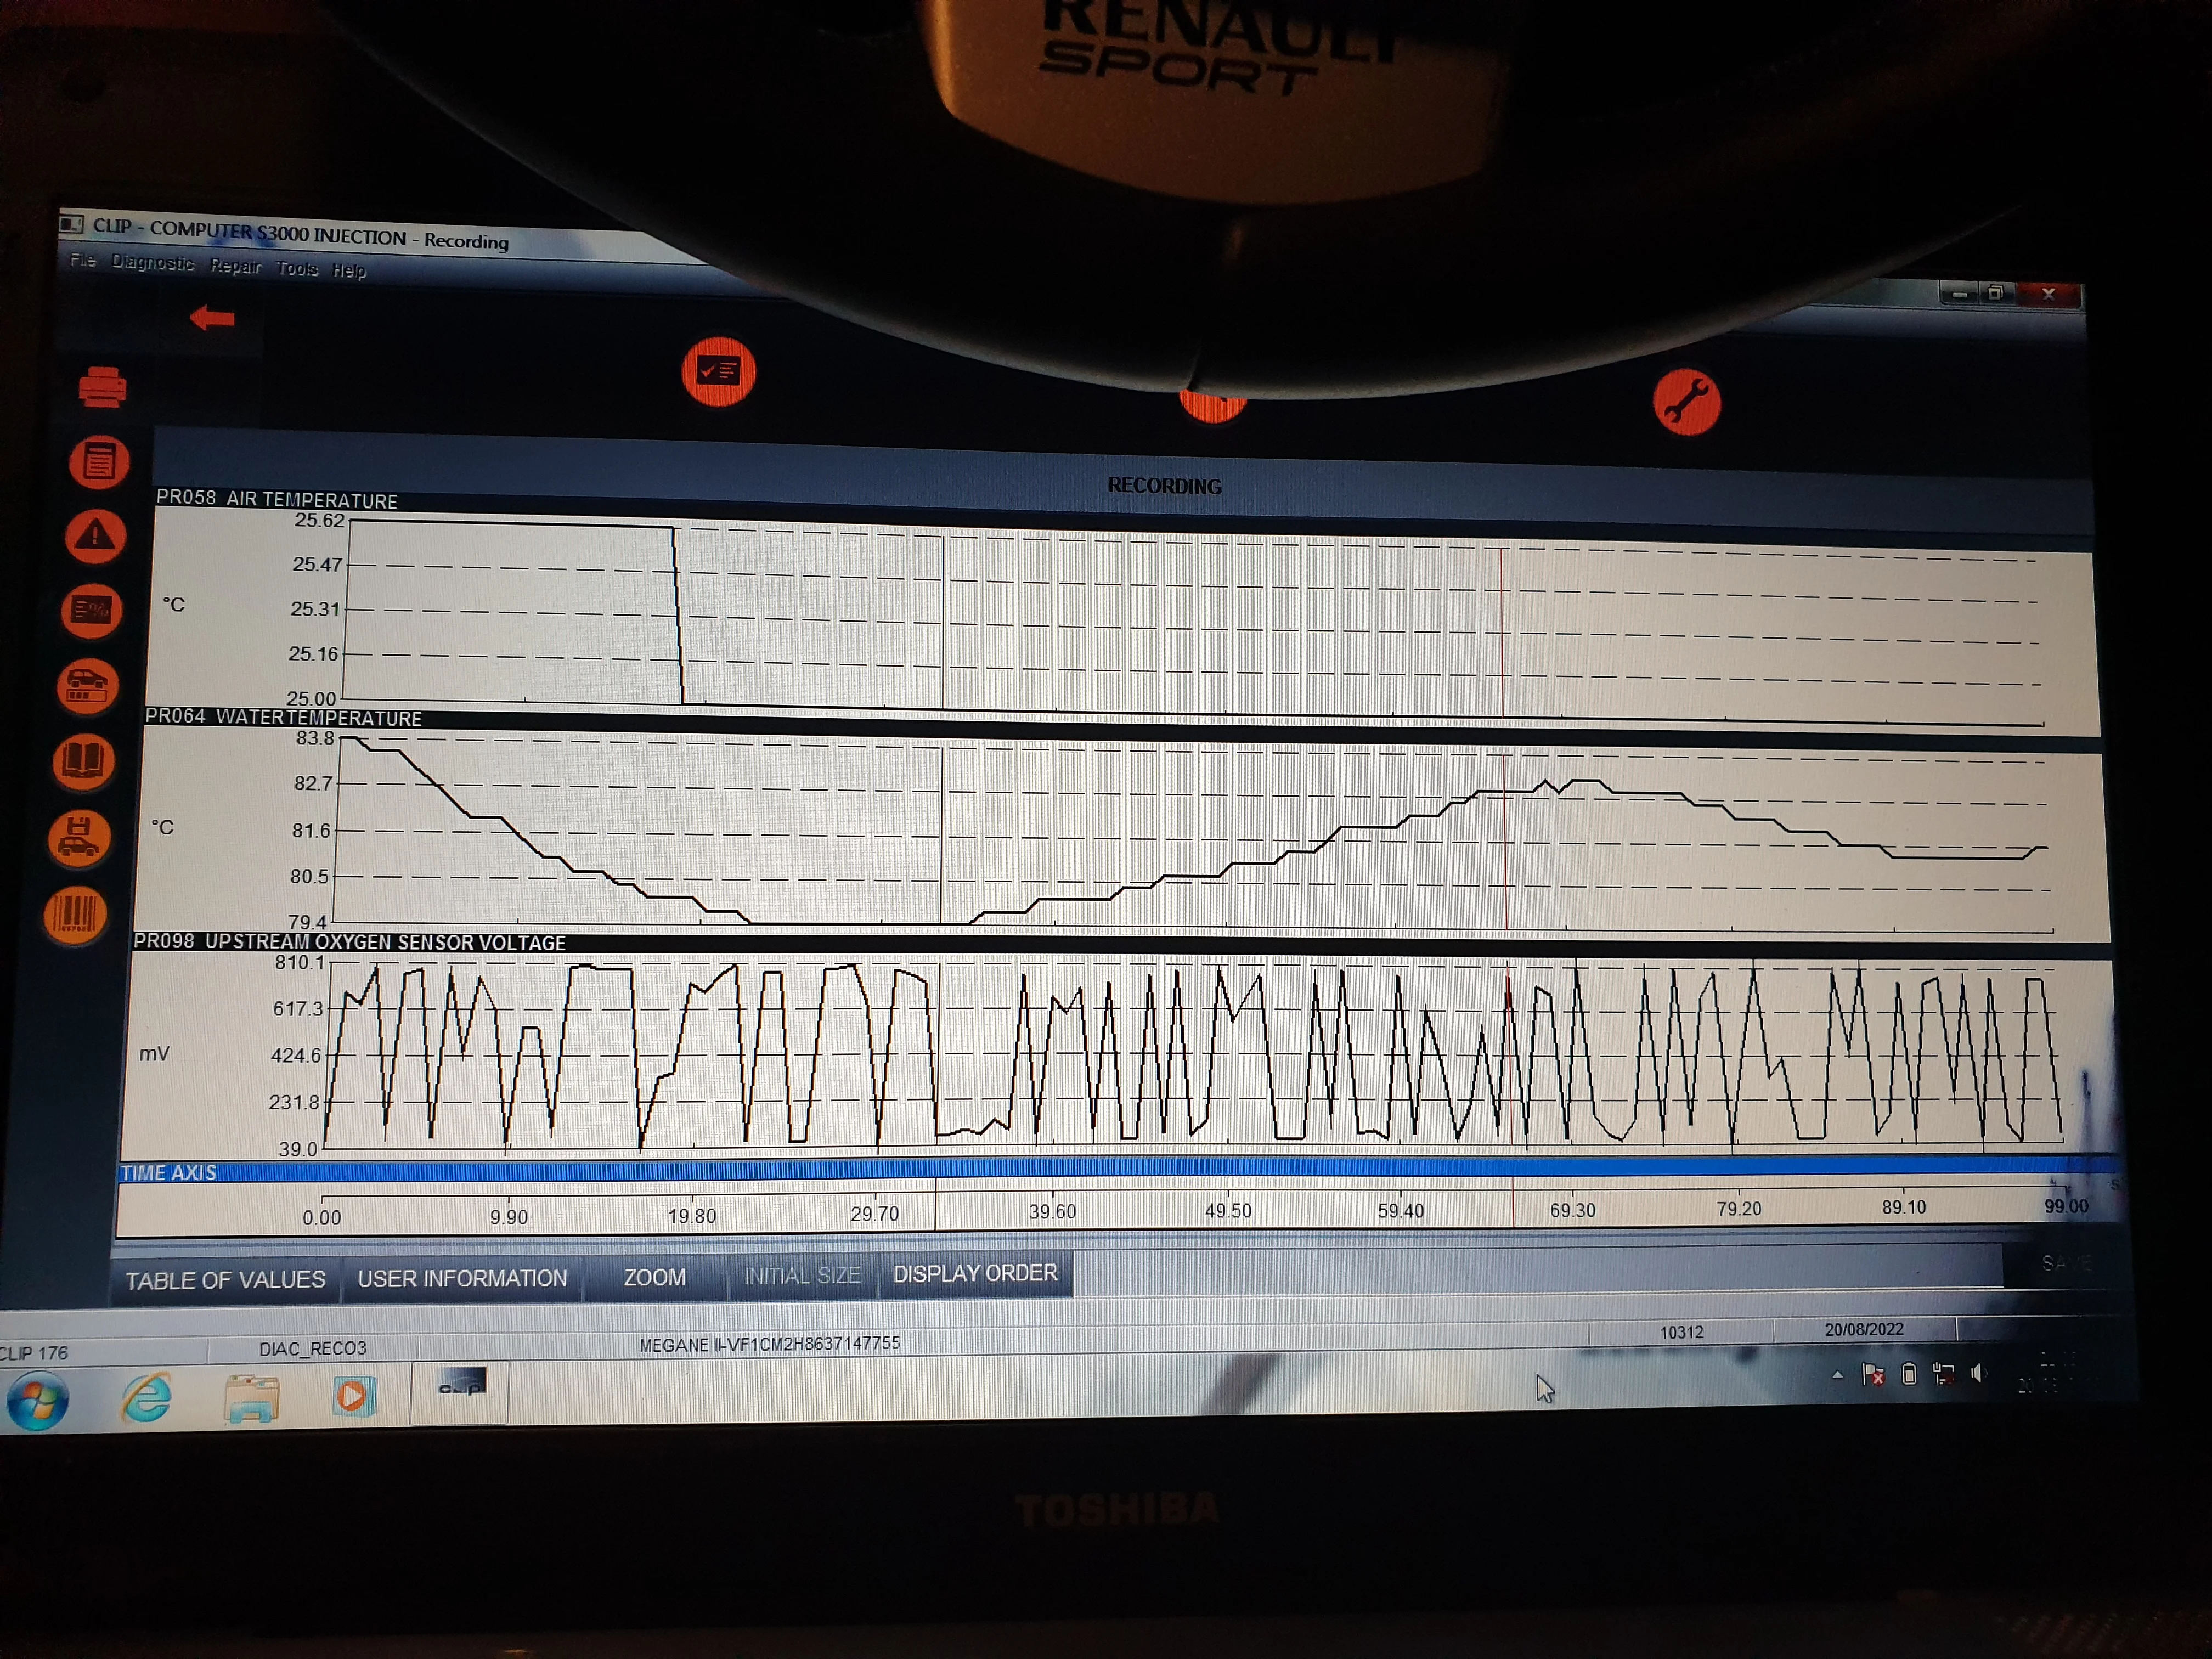The width and height of the screenshot is (2212, 1659).
Task: Select the vehicle car icon in the sidebar
Action: [x=87, y=686]
